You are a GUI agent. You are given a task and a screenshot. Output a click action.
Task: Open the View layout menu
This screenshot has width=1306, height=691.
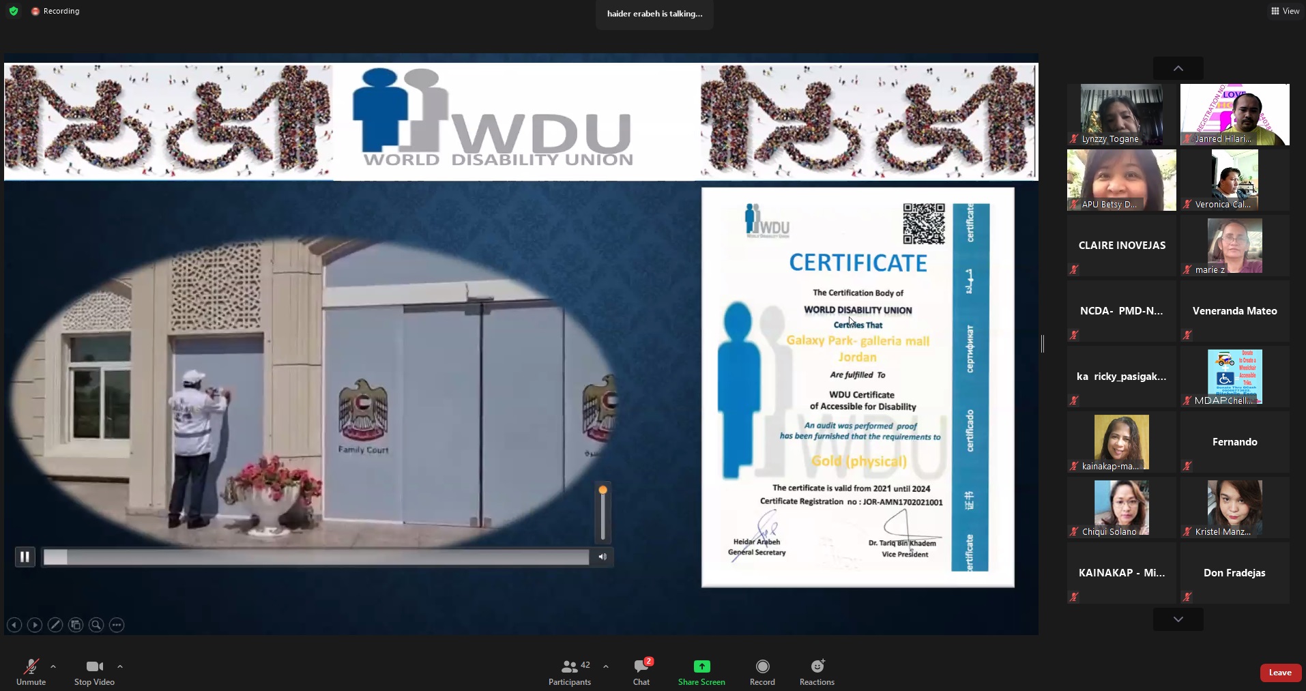1285,11
